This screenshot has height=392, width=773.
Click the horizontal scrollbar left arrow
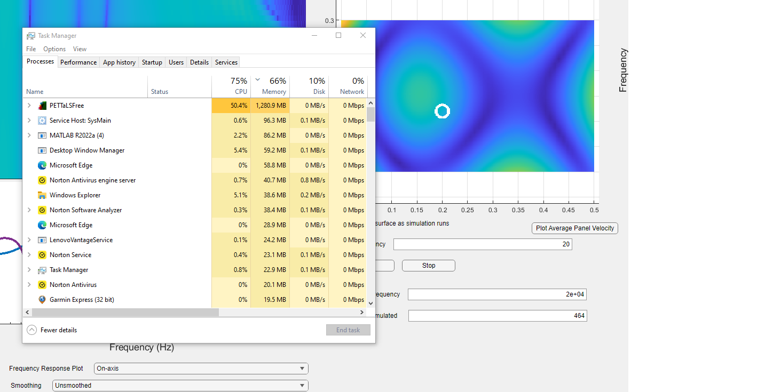(28, 313)
